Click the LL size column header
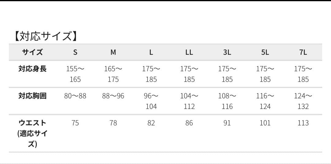Screen dimensions: 331x164 (x=189, y=52)
